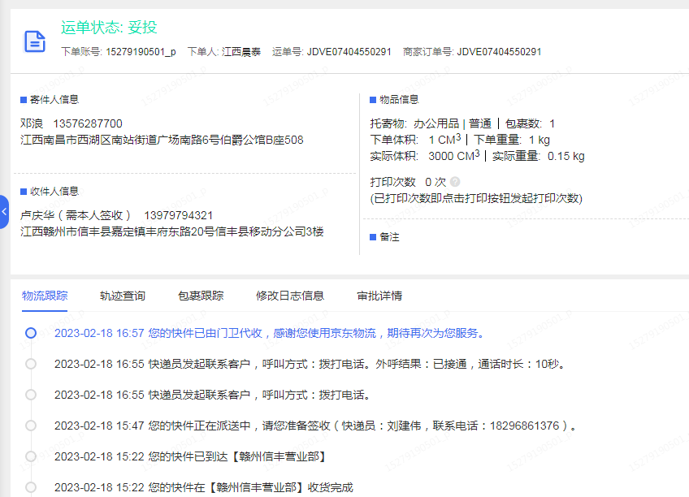
Task: Click the 实际重量 0.15 kg value
Action: point(566,156)
